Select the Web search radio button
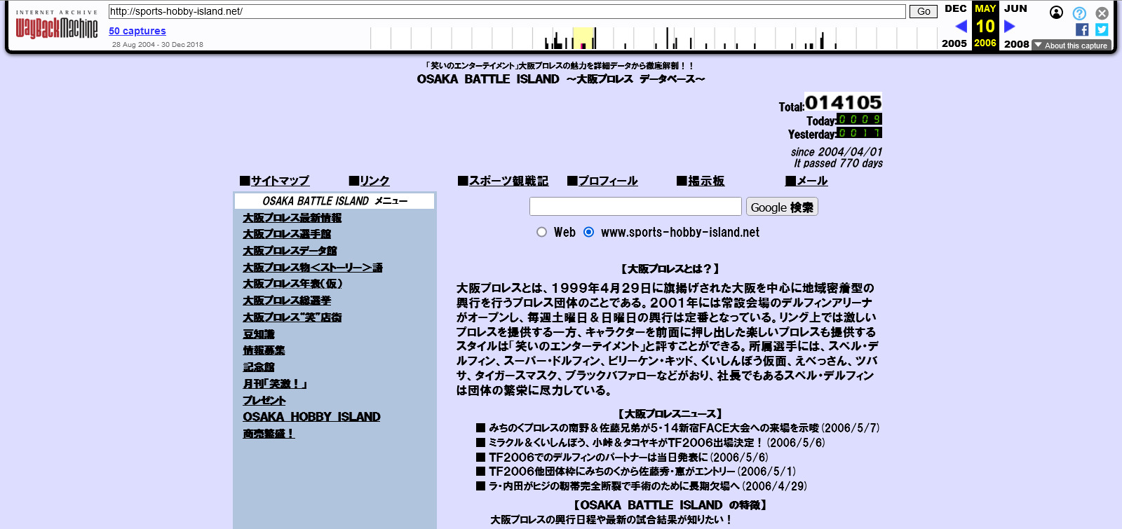Viewport: 1122px width, 529px height. (541, 232)
